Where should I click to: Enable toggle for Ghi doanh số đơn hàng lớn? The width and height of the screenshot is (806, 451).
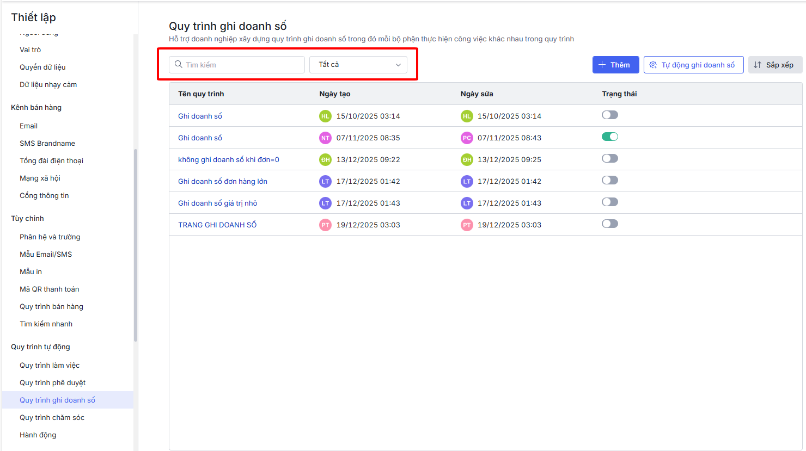(610, 180)
